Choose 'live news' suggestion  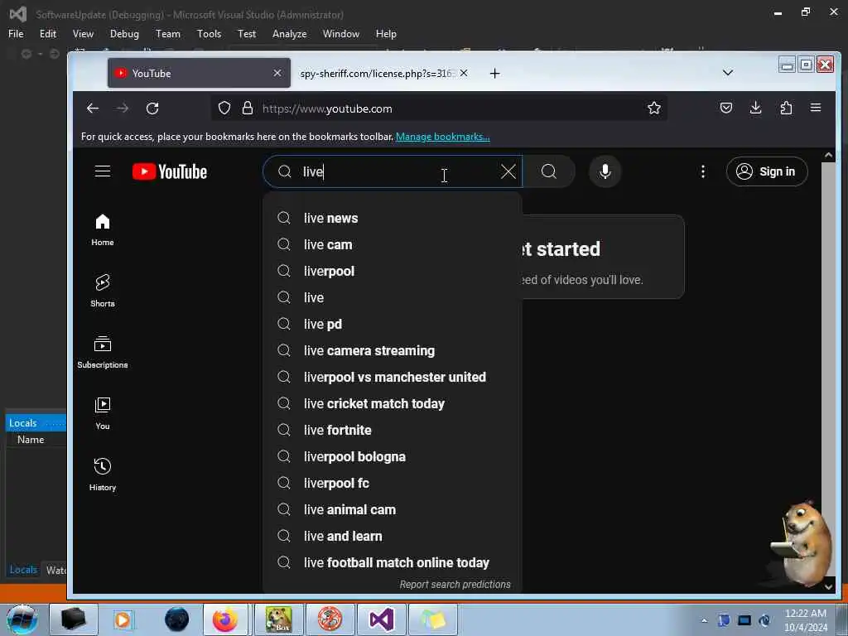point(392,218)
